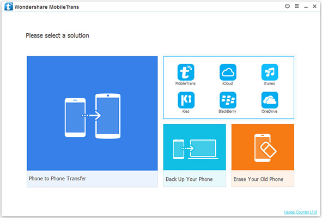Open the feedback speech bubble icon
Screen dimensions: 322x218
coord(287,7)
